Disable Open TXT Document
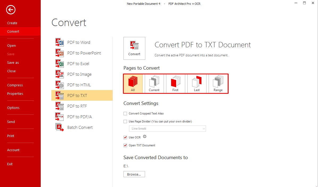Image resolution: width=318 pixels, height=187 pixels. 125,145
